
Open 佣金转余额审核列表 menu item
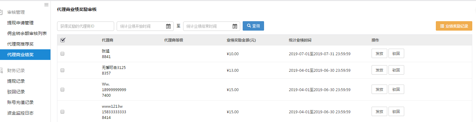27,33
